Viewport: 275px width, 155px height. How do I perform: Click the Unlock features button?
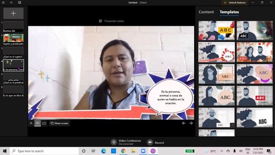coord(235,3)
